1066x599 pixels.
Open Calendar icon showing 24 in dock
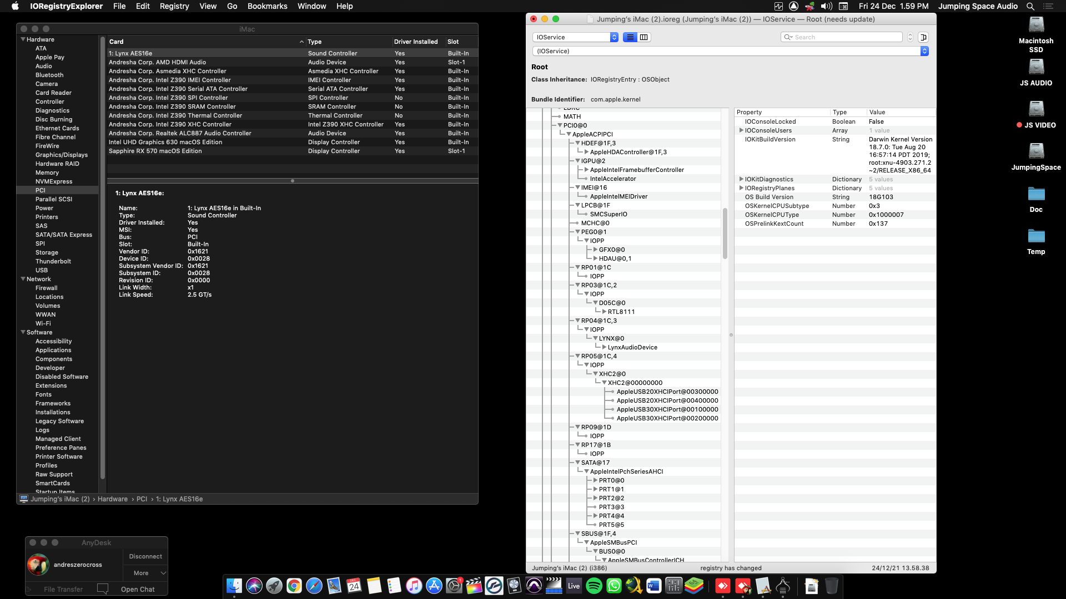(x=354, y=586)
